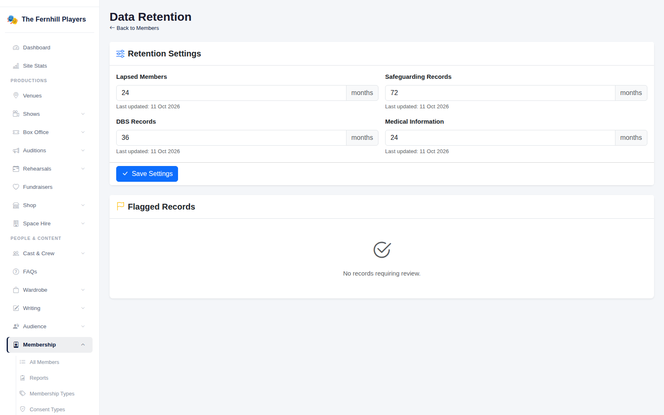Expand the Audience submenu chevron
This screenshot has height=415, width=664.
(x=83, y=327)
